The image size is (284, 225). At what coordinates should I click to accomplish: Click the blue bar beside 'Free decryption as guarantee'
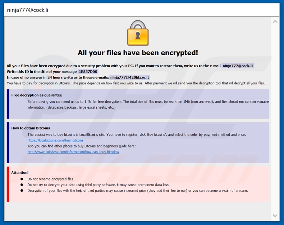click(x=8, y=104)
